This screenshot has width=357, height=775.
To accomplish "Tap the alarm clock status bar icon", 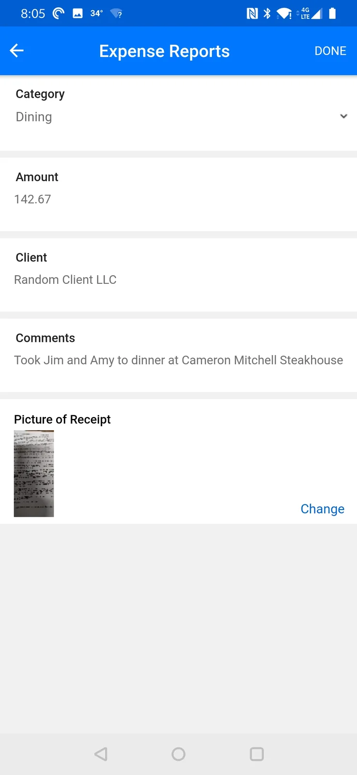I will pos(58,14).
